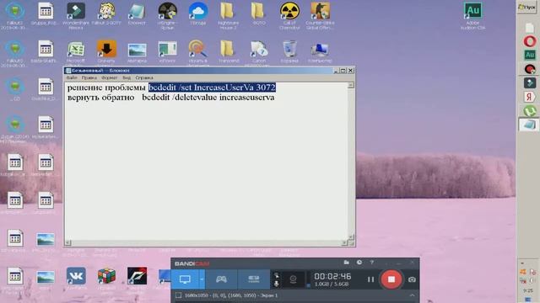Open Блокнот notepad desktop shortcut
540x303 pixels.
click(137, 14)
